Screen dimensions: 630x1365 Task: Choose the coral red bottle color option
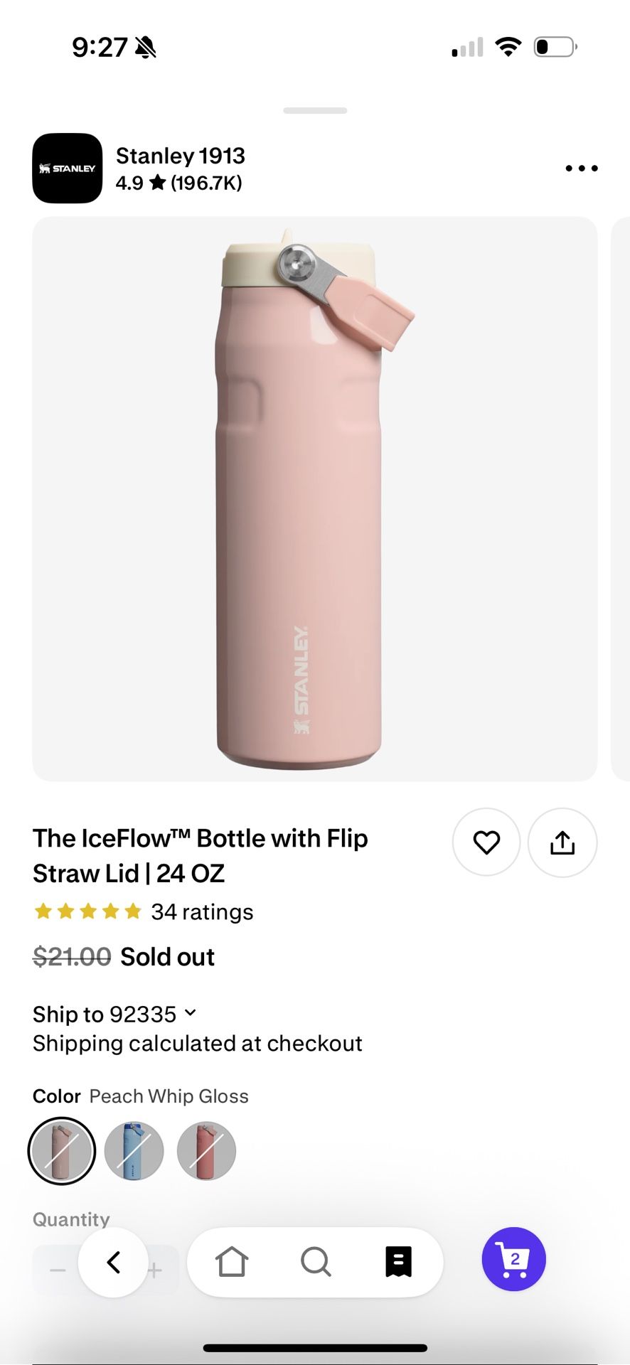tap(206, 1151)
